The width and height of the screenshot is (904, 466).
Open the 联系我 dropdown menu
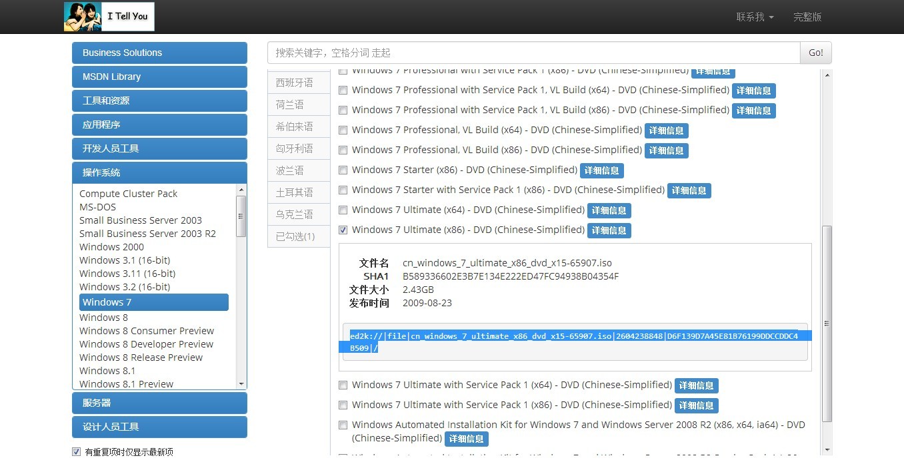[x=755, y=17]
